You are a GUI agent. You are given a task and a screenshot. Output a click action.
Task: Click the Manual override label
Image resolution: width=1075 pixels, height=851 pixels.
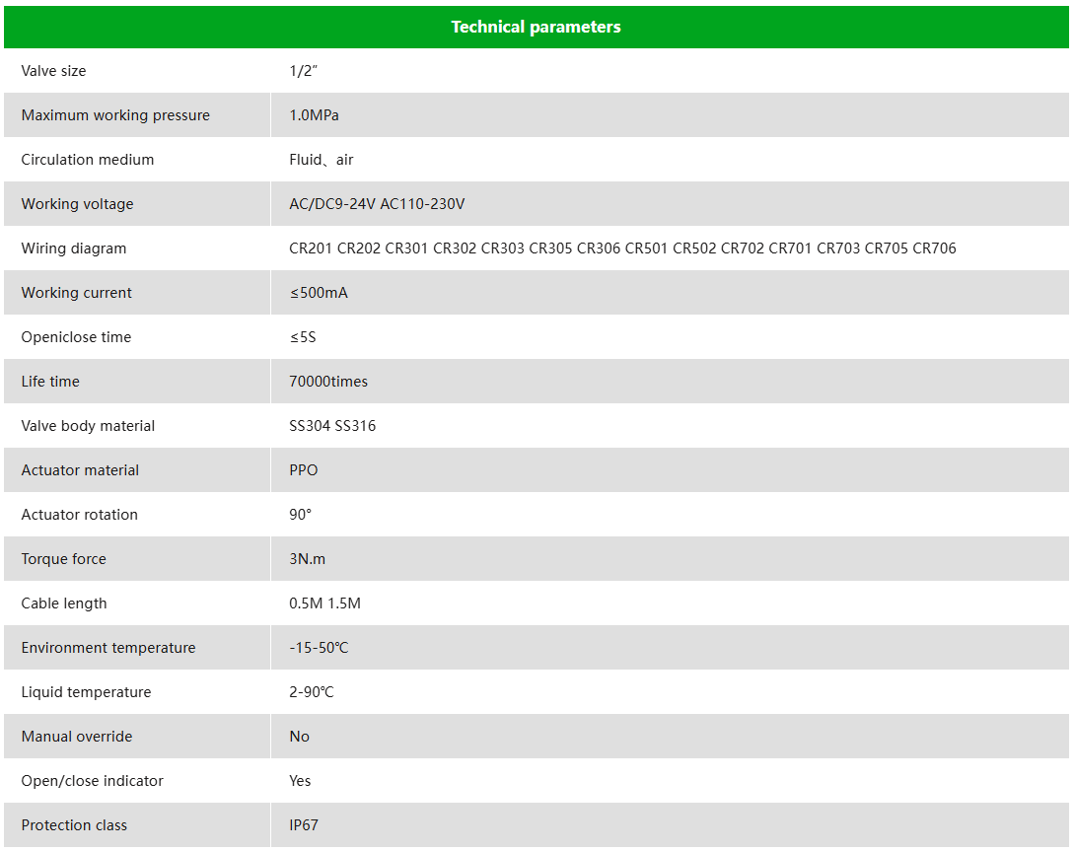(77, 737)
